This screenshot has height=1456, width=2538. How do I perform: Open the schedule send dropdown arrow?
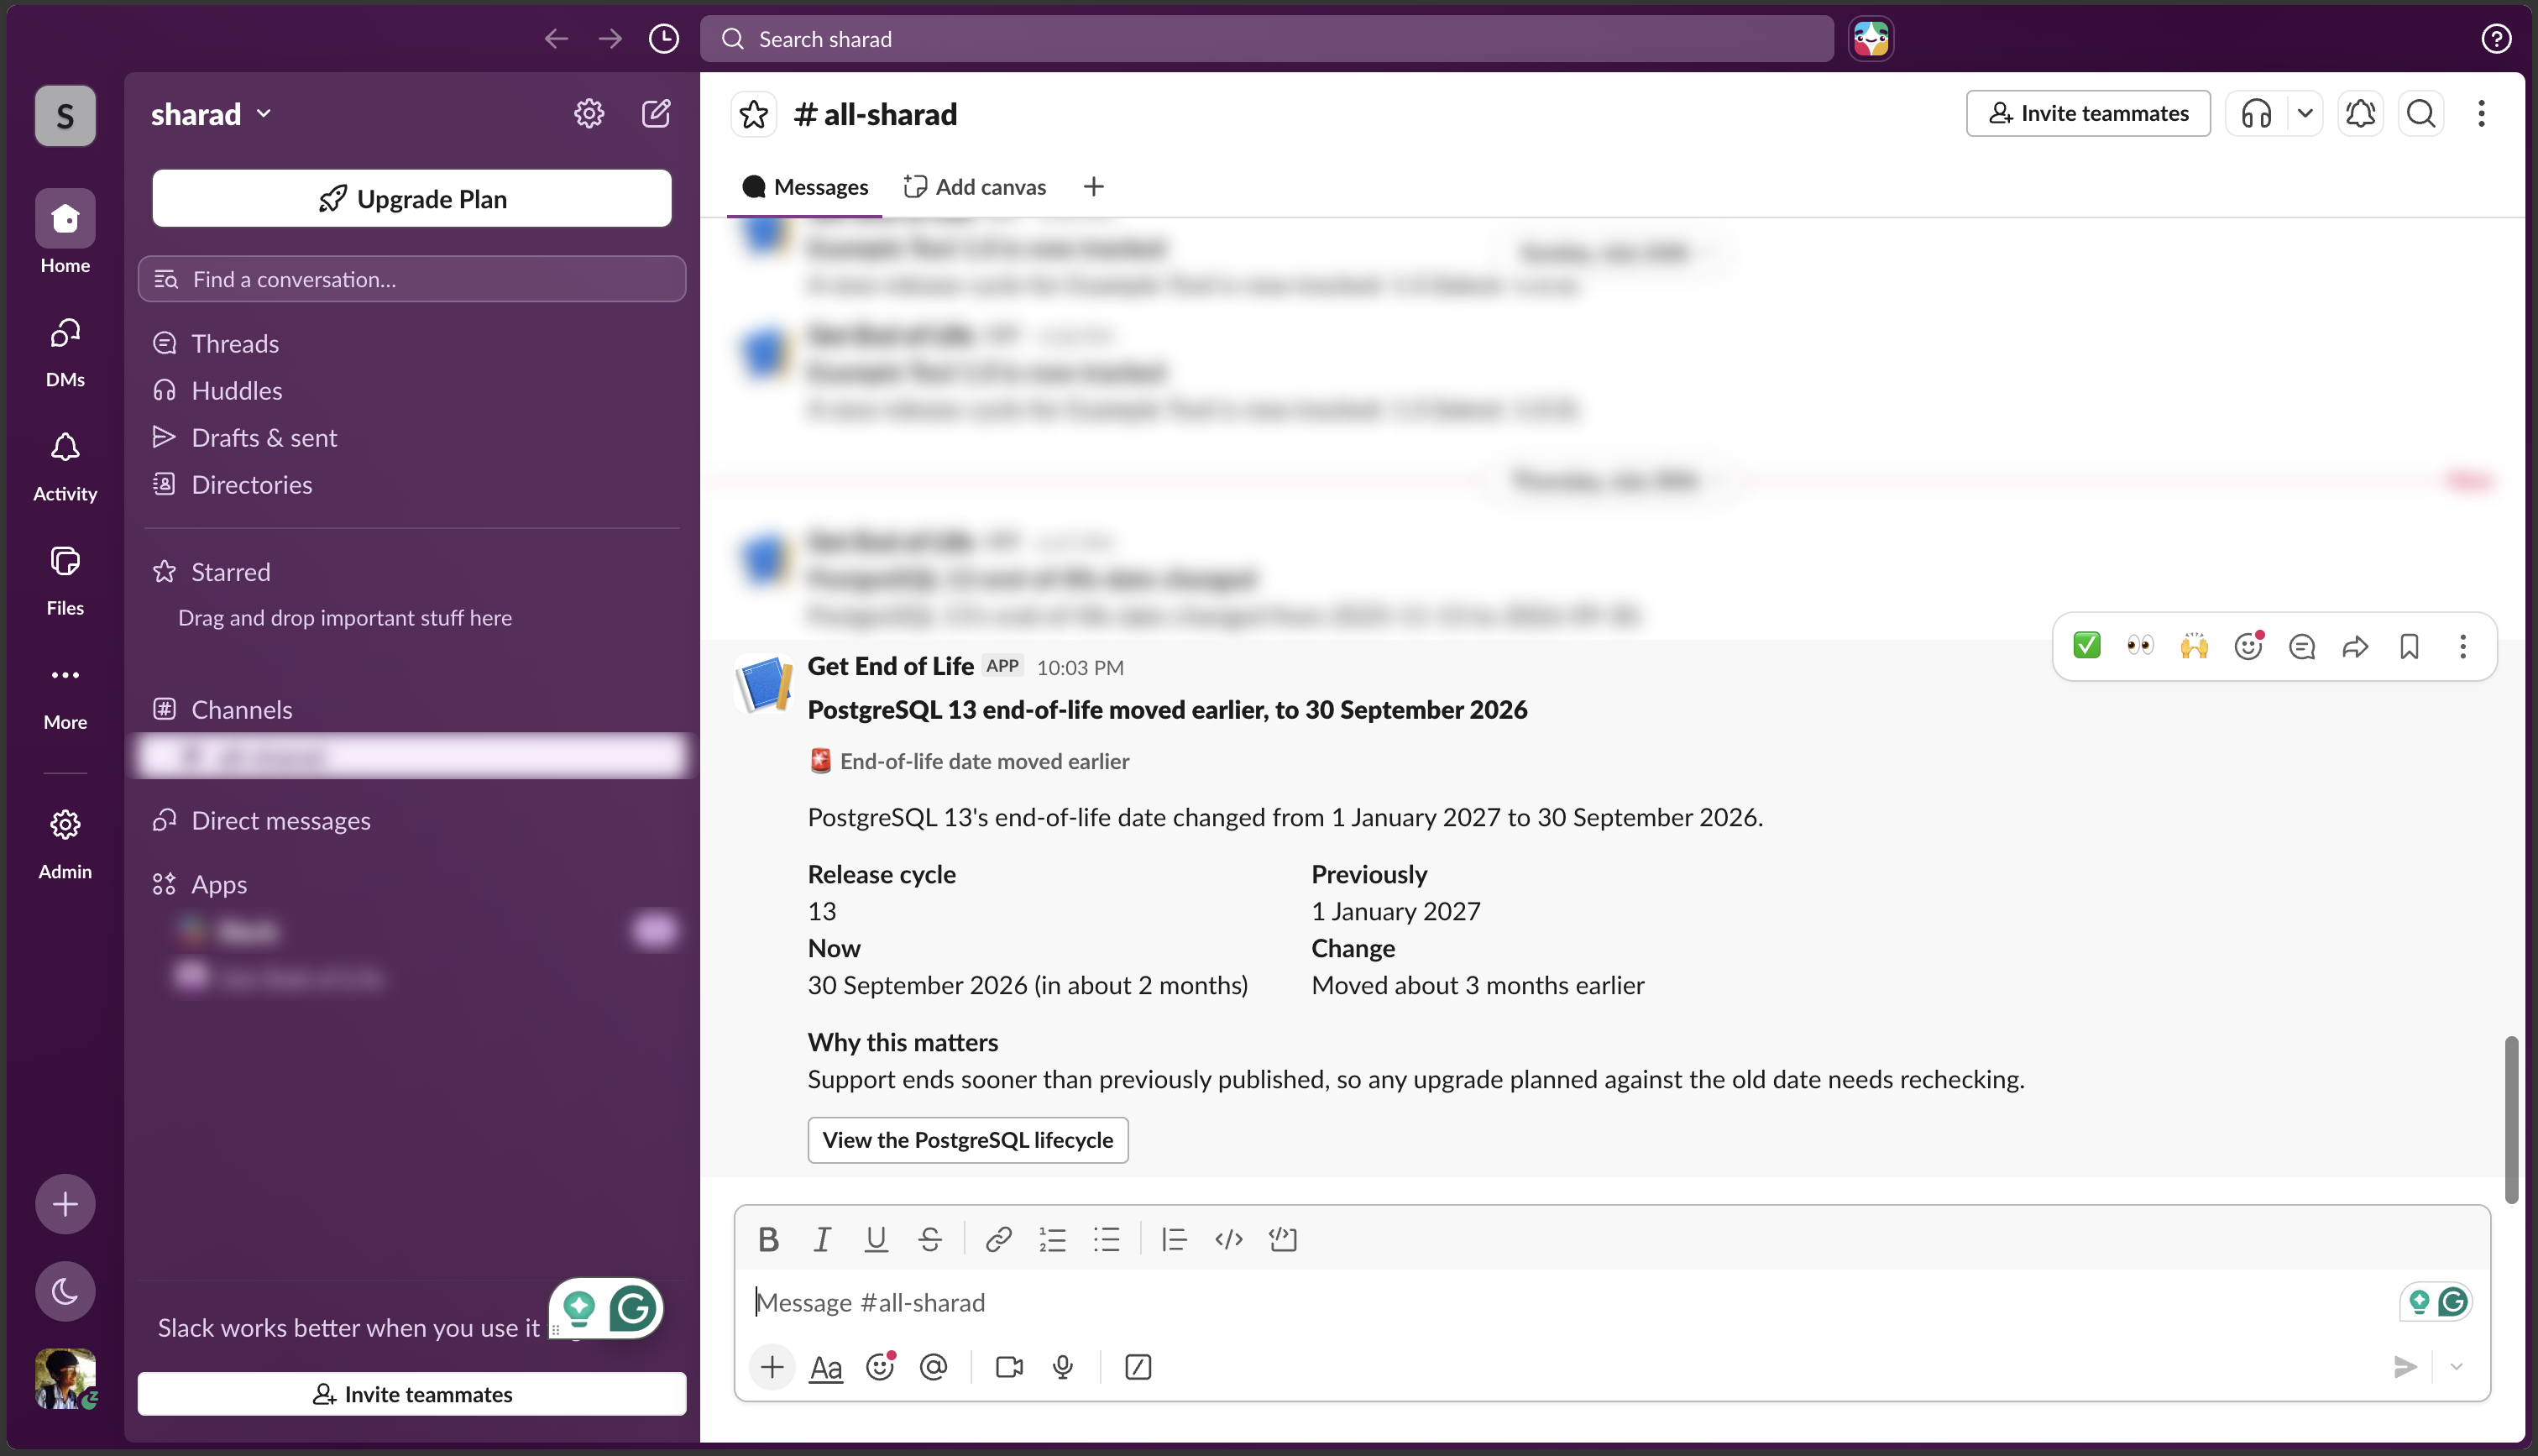click(x=2455, y=1367)
